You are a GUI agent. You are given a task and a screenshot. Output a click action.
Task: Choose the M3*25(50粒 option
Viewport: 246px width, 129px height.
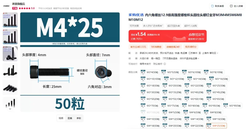pyautogui.click(x=216, y=86)
